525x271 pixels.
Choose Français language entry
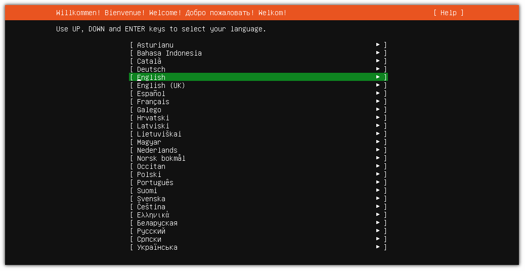pyautogui.click(x=258, y=102)
